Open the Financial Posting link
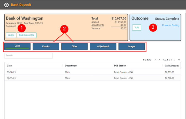The image size is (186, 119). [x=170, y=25]
